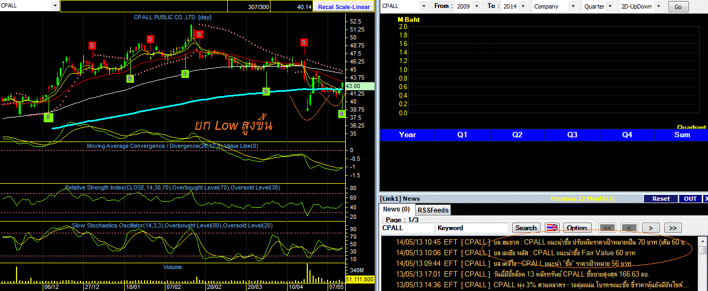
Task: Click the OUT button in News header
Action: [690, 199]
